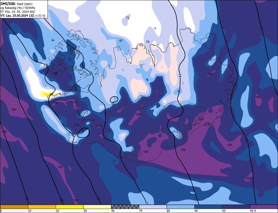
Task: Choose the pale yellow 30–40 legend swatch
Action: coord(97,207)
